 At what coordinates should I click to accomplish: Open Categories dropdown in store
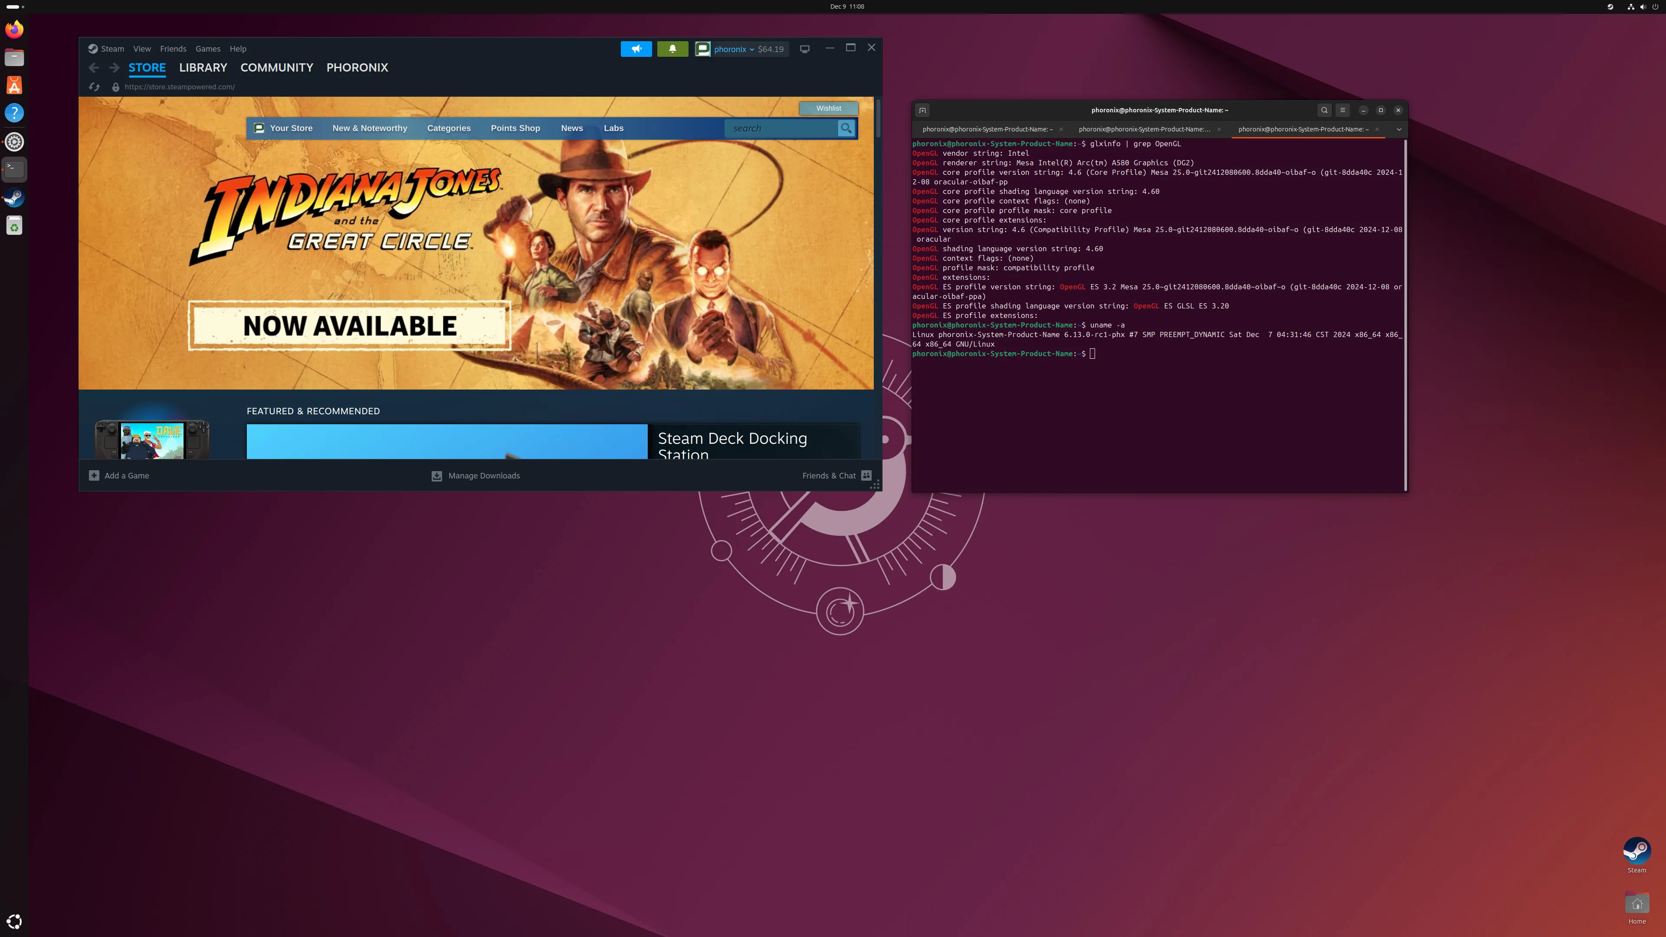(449, 128)
